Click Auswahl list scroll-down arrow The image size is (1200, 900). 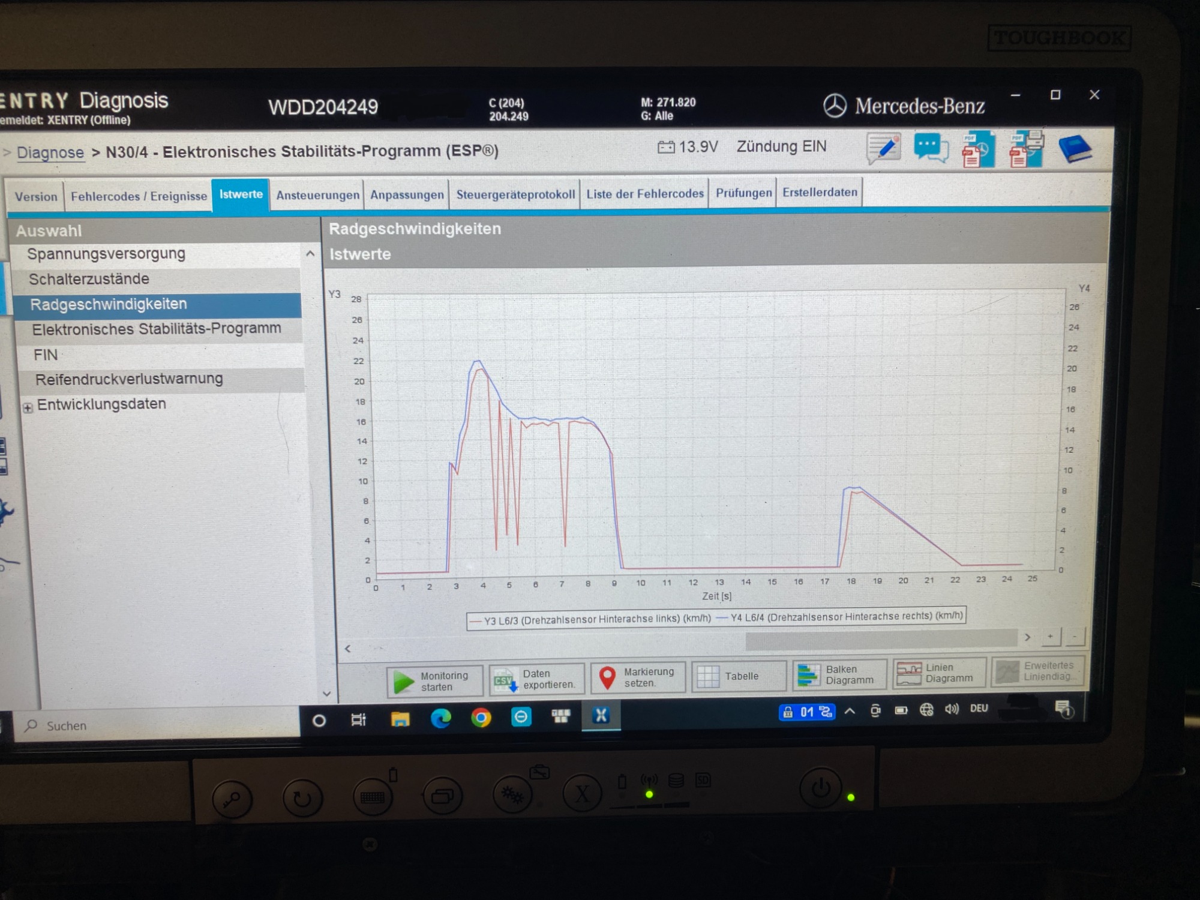pyautogui.click(x=327, y=694)
